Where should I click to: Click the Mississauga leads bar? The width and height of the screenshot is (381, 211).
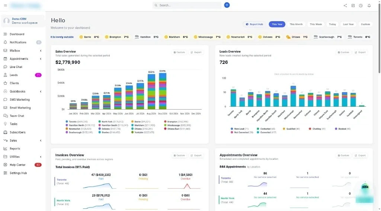point(293,96)
